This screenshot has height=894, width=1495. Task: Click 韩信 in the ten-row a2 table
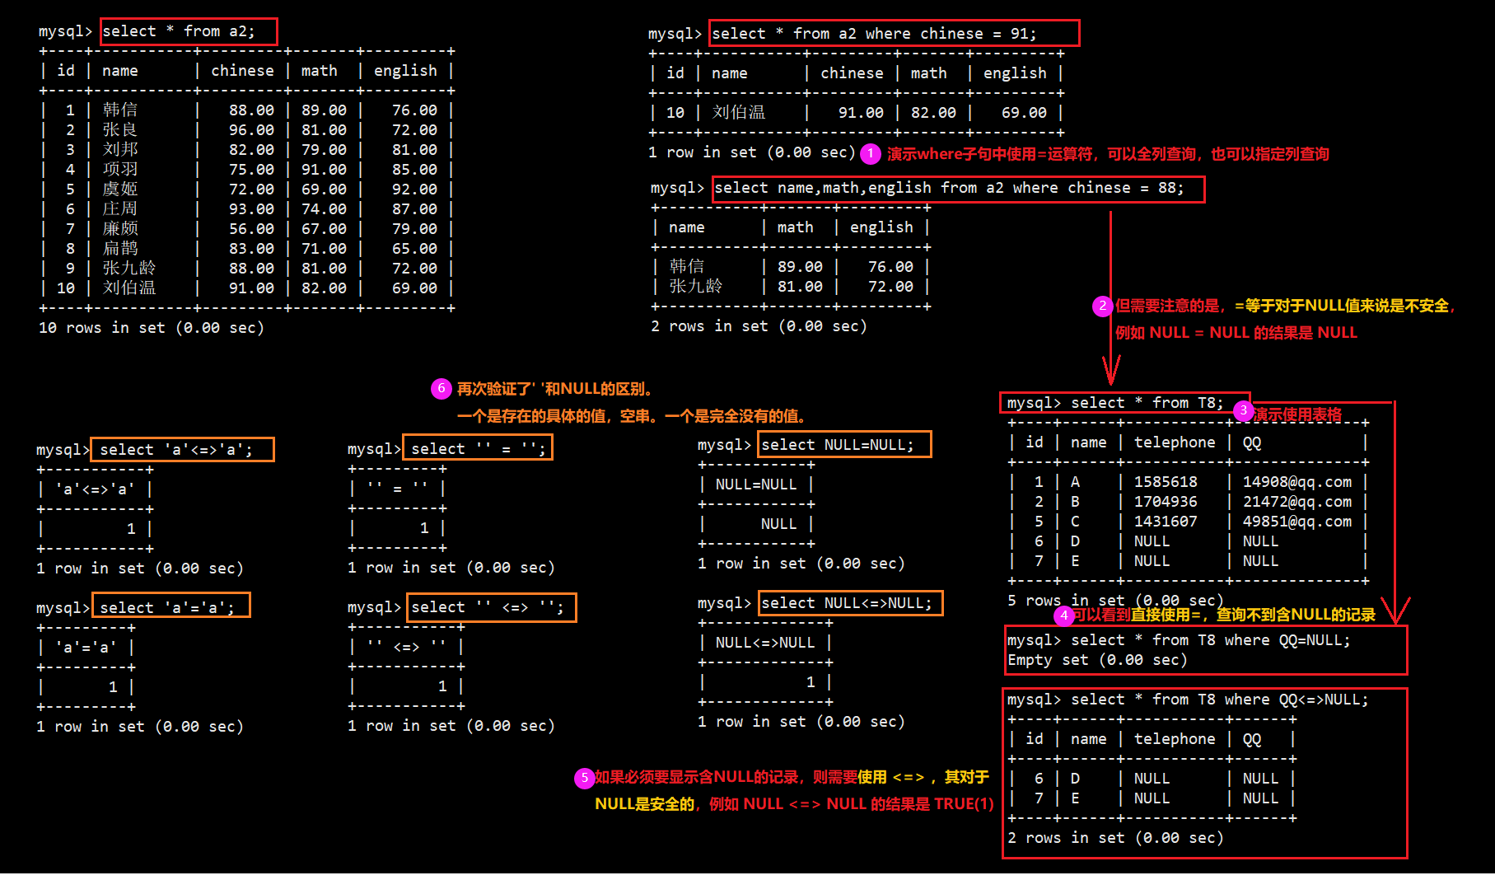(x=120, y=110)
